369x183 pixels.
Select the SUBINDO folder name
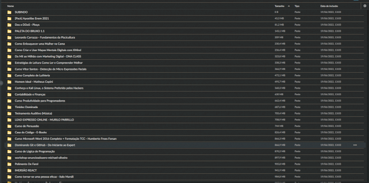[21, 12]
